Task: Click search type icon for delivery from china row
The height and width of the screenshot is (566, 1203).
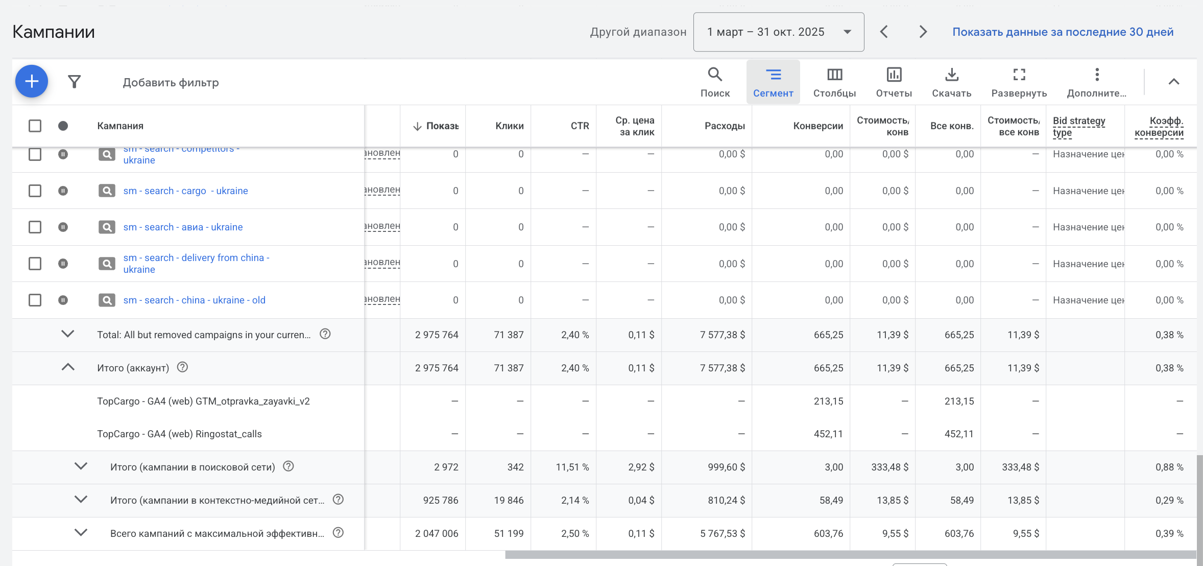Action: [x=107, y=264]
